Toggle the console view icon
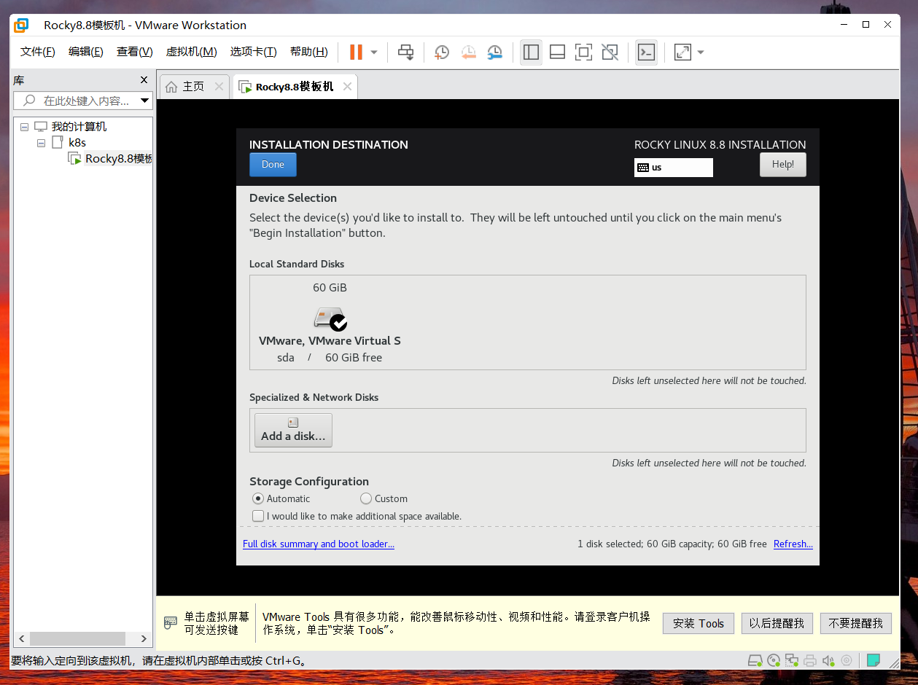Screen dimensions: 918x685 (x=646, y=52)
